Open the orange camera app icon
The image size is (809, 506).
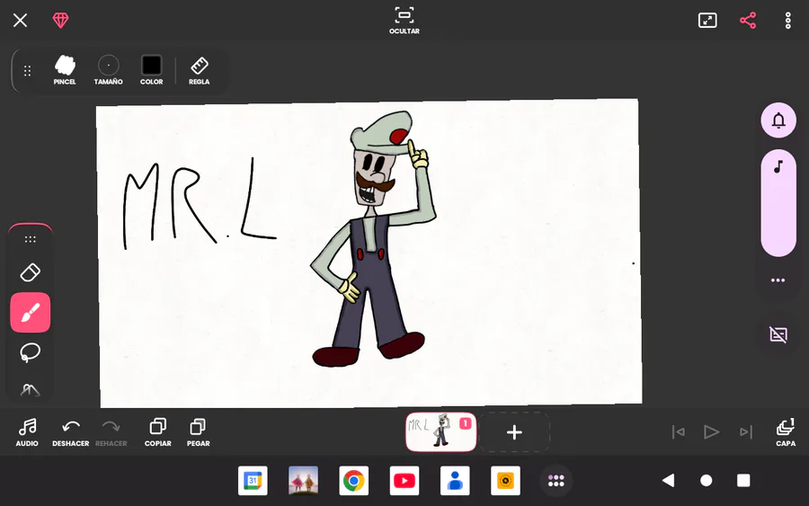(505, 481)
